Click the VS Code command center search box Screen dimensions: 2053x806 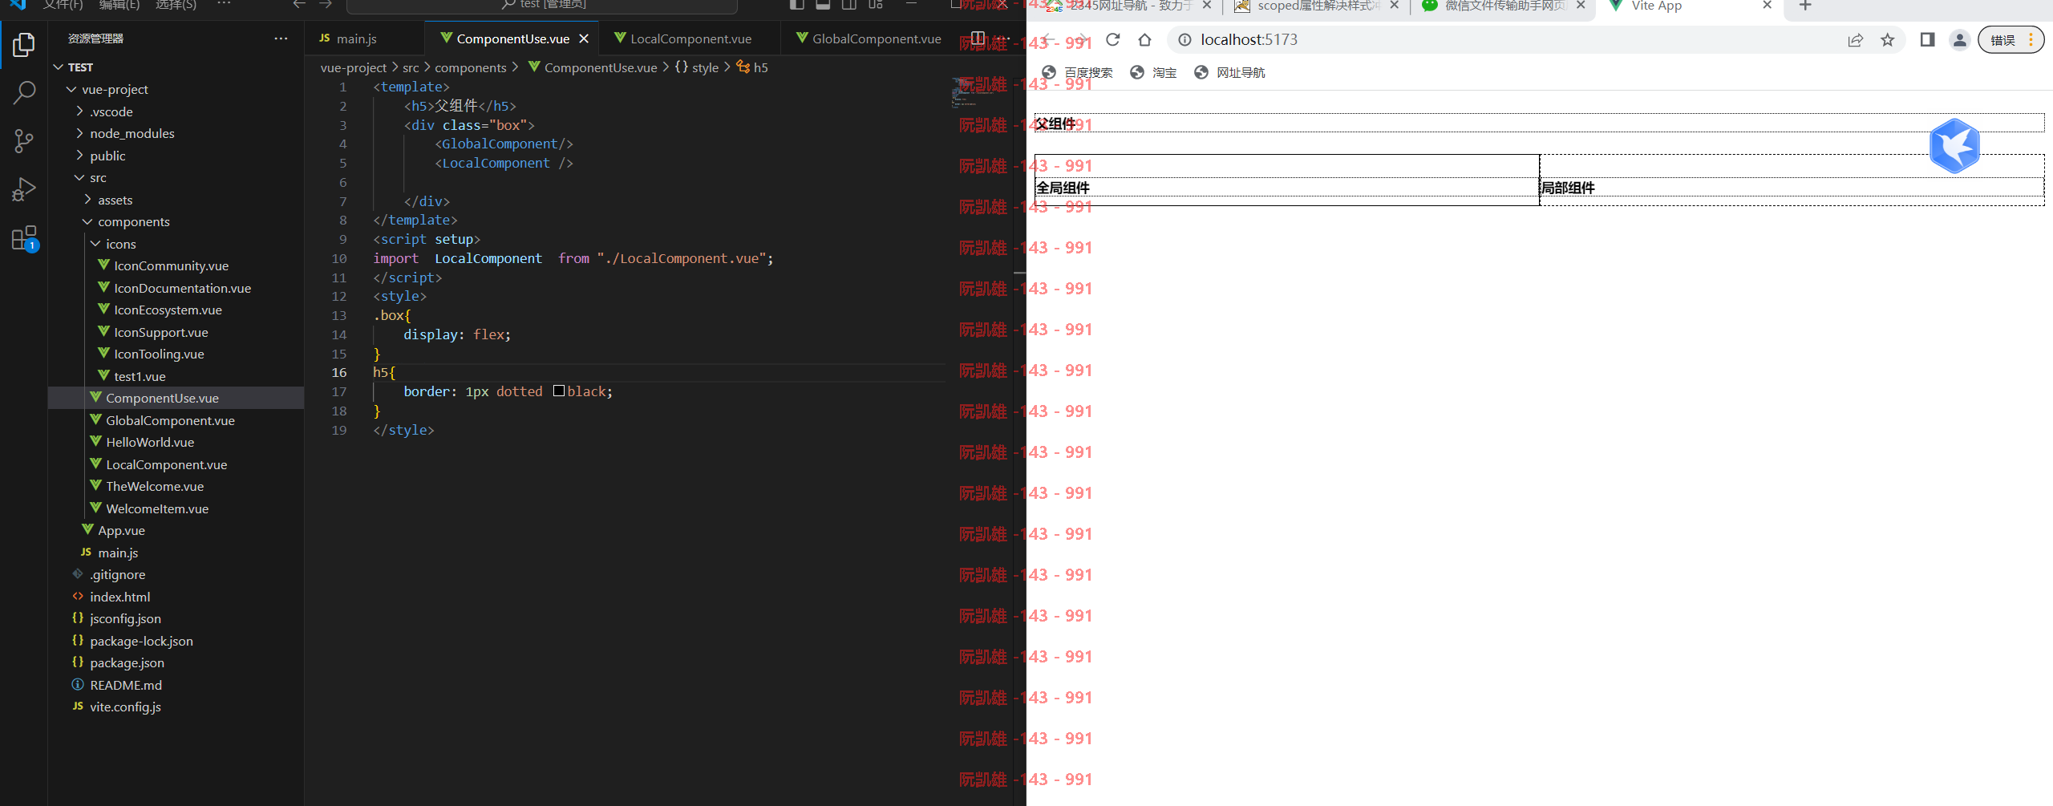(x=542, y=5)
